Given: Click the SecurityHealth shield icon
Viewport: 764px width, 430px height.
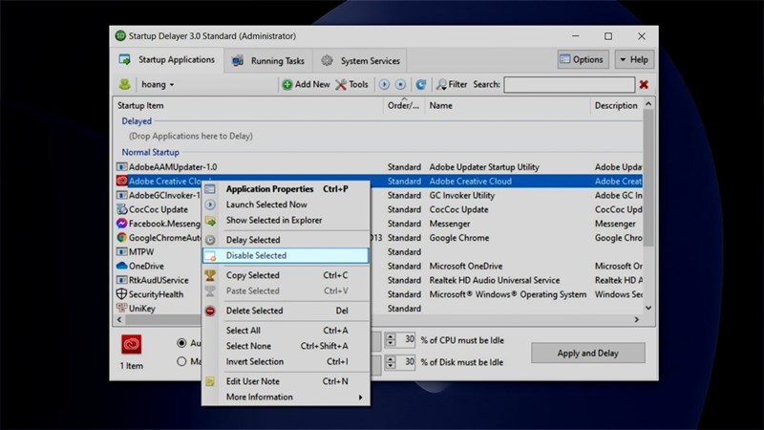Looking at the screenshot, I should coord(121,294).
